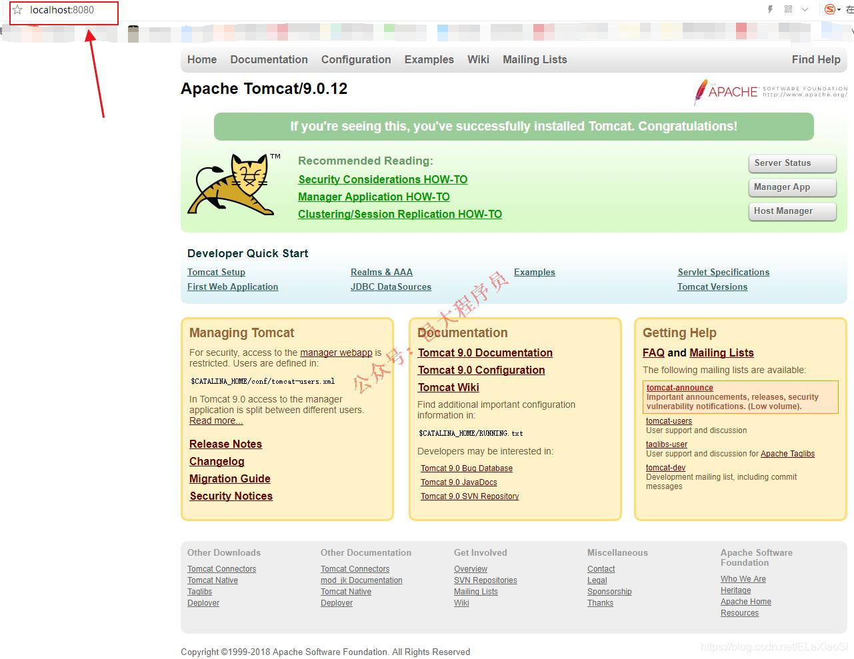Open Overview link under Get Involved

(471, 569)
